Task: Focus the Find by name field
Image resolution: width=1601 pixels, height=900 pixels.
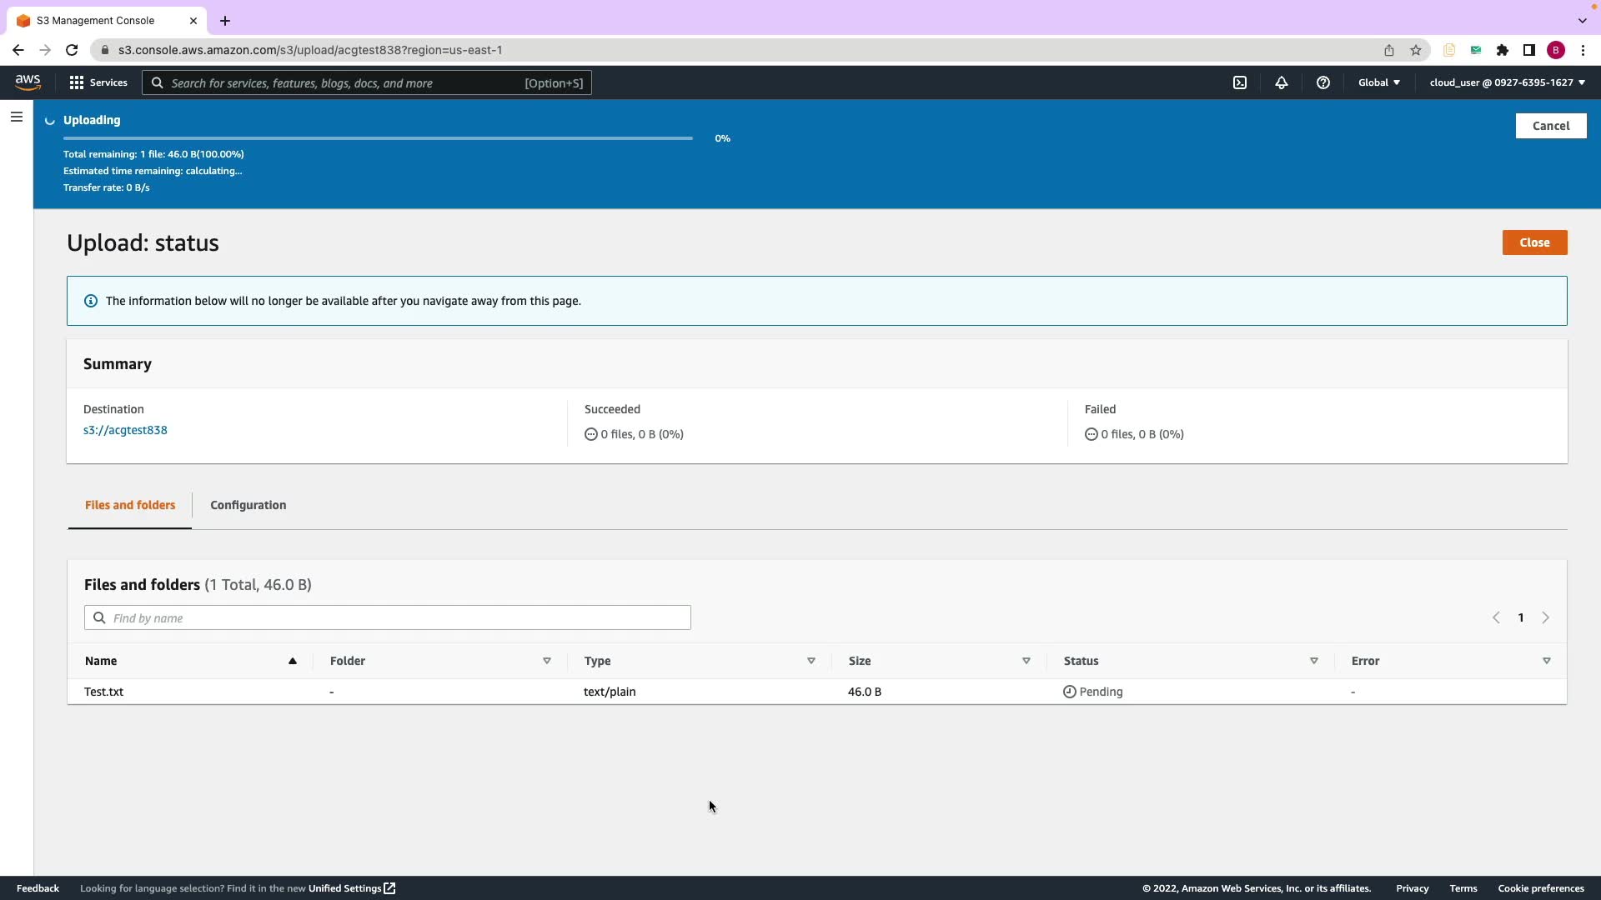Action: pyautogui.click(x=388, y=617)
